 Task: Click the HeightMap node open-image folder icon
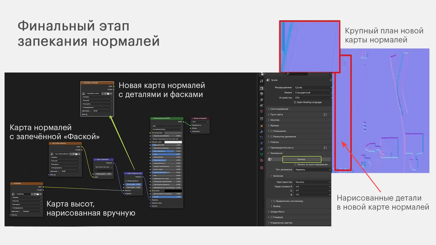(38, 194)
